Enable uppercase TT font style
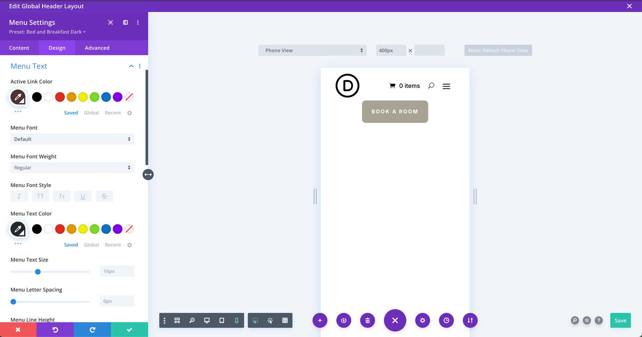The height and width of the screenshot is (337, 642). [x=40, y=196]
